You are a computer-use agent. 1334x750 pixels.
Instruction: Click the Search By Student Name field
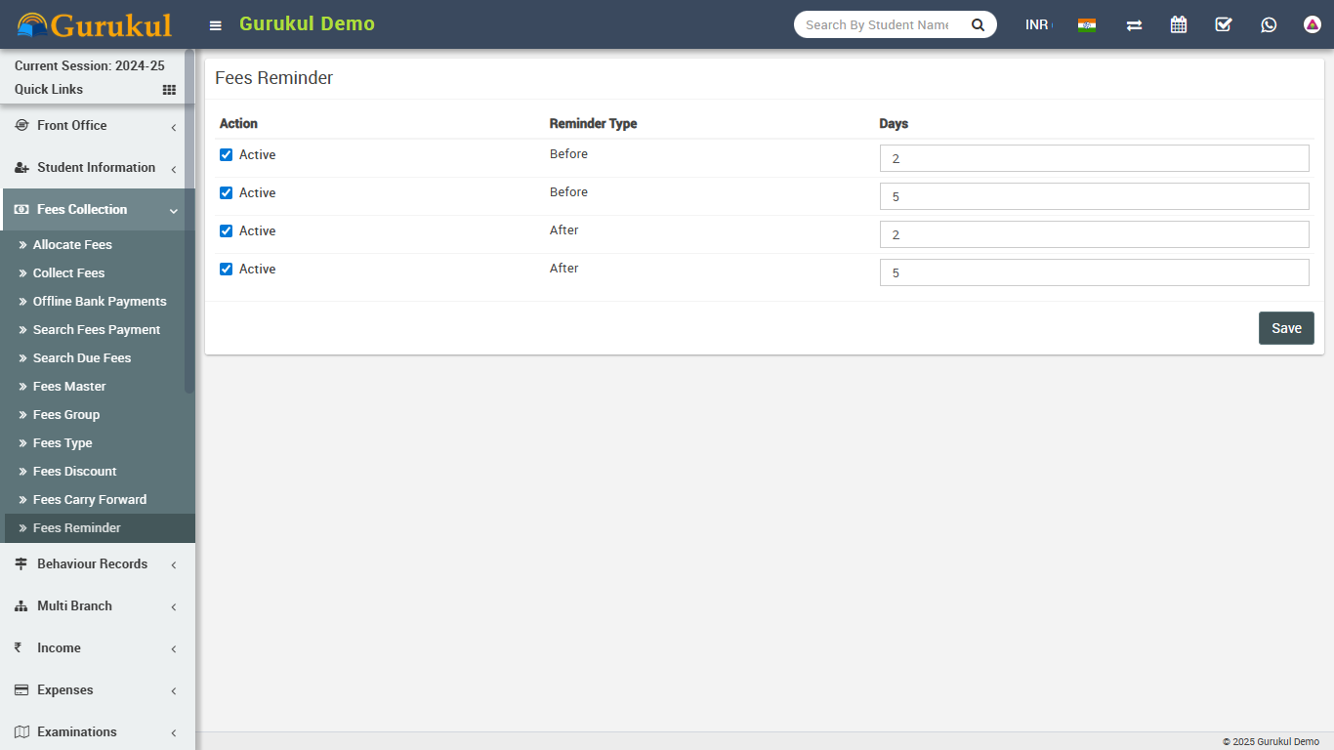(877, 24)
